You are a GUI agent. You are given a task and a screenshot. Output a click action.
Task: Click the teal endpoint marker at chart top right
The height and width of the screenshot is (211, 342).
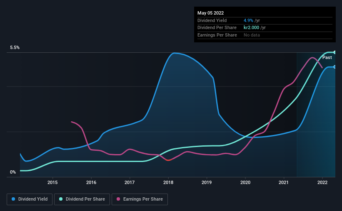(335, 52)
